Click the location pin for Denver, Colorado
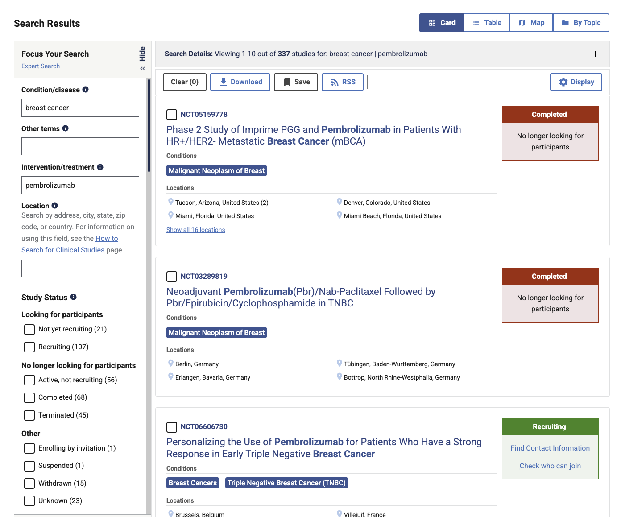The width and height of the screenshot is (617, 517). coord(339,202)
